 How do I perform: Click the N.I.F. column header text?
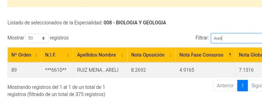pyautogui.click(x=51, y=55)
